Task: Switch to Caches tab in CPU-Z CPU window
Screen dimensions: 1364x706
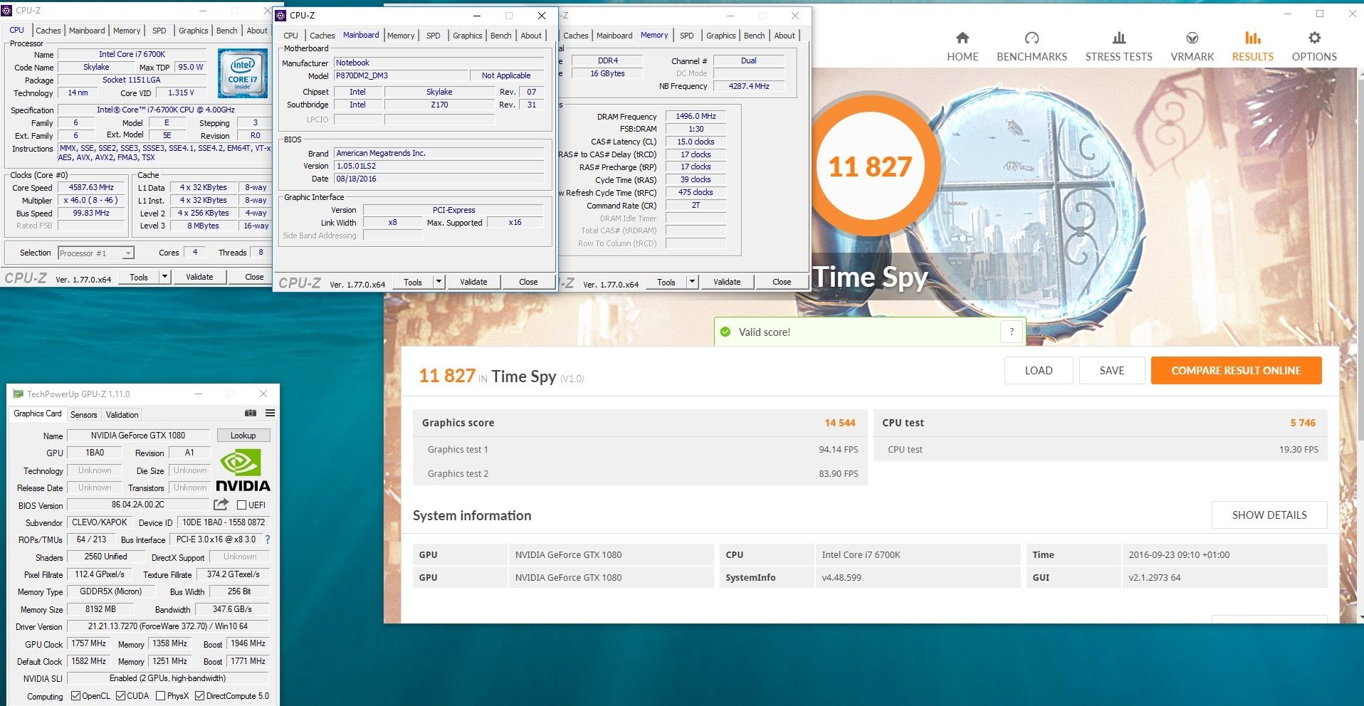Action: click(x=48, y=31)
